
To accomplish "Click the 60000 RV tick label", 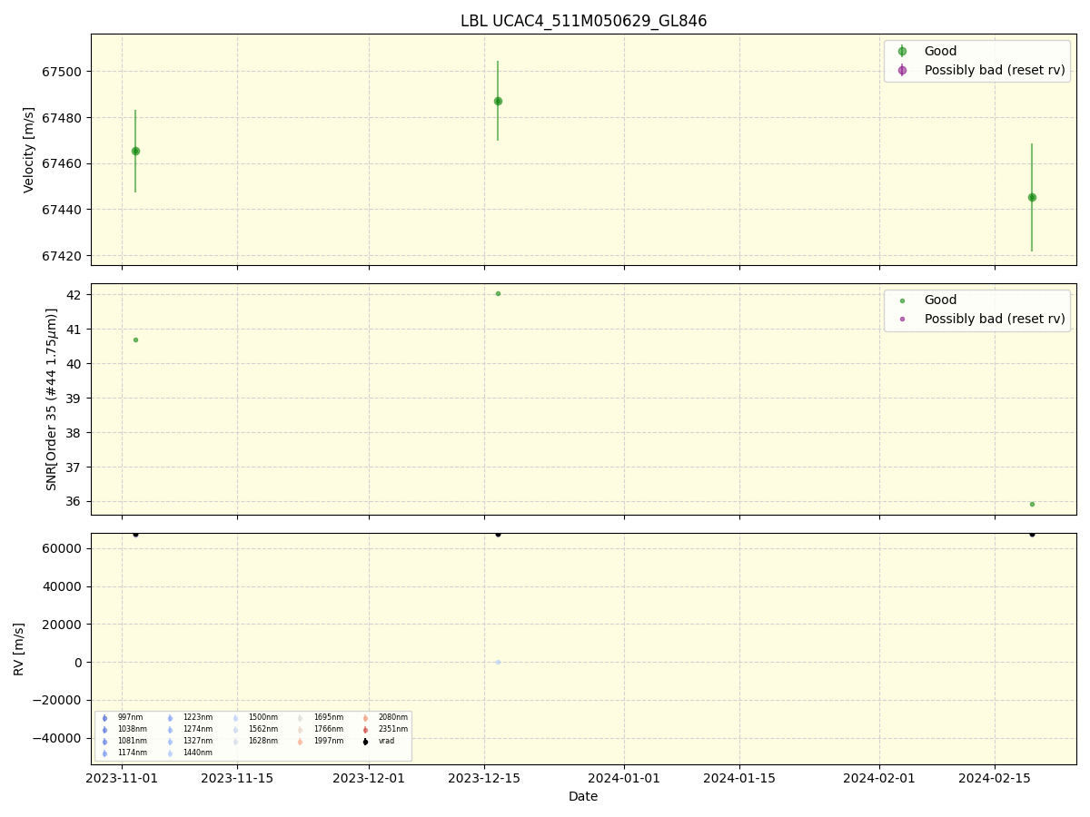I will tap(64, 548).
